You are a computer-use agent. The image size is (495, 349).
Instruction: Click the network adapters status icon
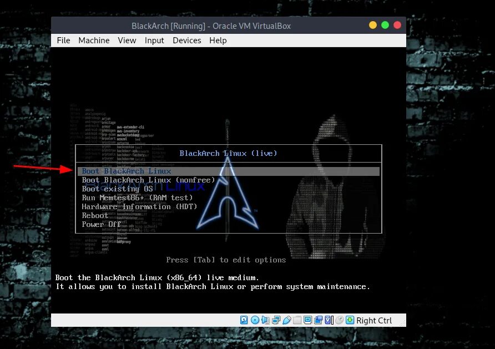click(275, 320)
